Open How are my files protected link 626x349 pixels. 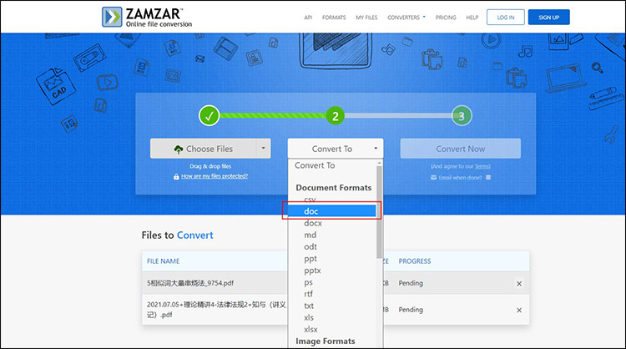pos(215,176)
